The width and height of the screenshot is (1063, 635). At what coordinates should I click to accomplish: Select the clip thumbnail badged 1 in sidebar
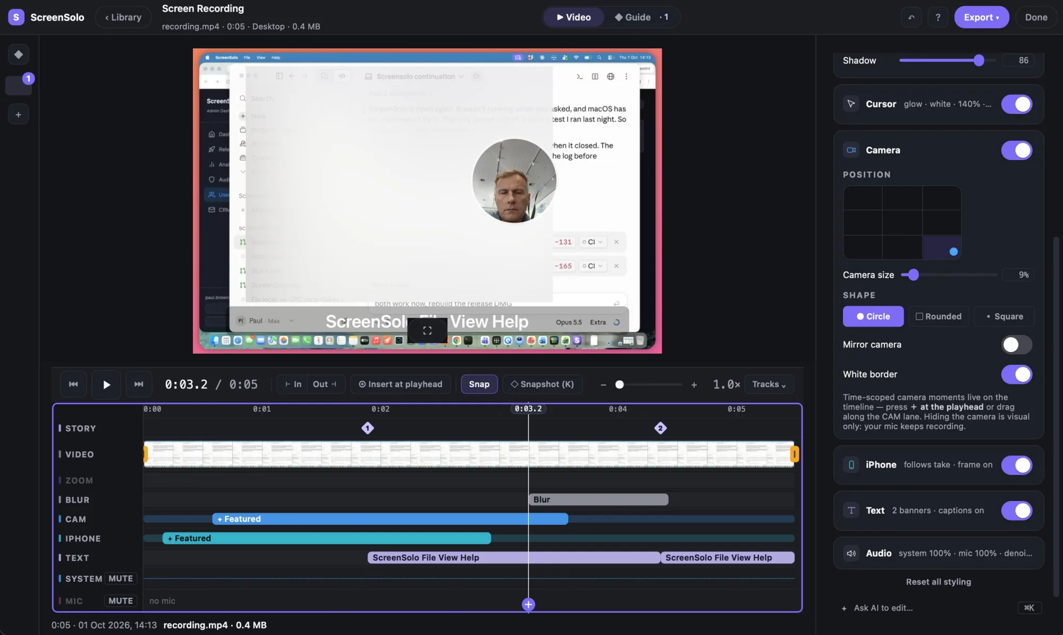[x=19, y=85]
